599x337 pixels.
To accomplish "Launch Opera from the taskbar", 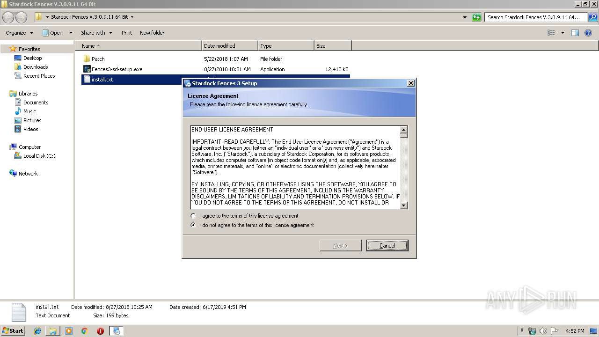I will tap(100, 331).
